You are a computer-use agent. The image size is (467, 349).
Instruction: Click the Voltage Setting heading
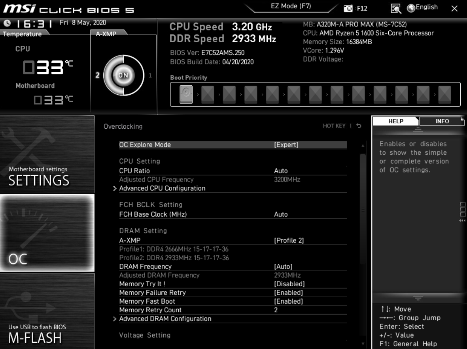(145, 335)
